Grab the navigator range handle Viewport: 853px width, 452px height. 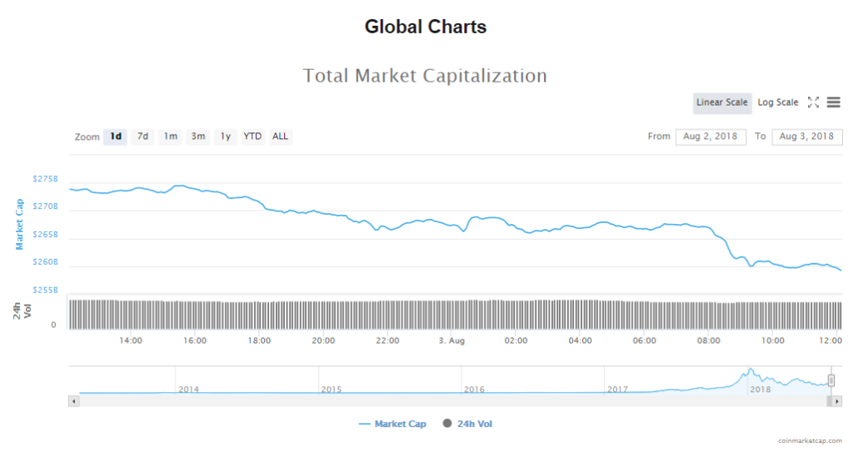[x=831, y=380]
